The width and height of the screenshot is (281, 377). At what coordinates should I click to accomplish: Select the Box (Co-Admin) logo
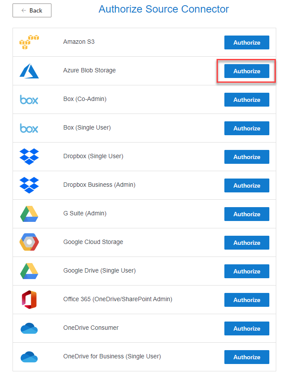pyautogui.click(x=29, y=100)
